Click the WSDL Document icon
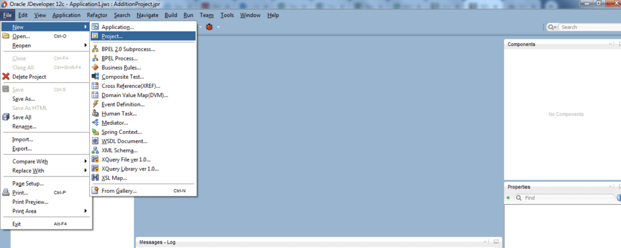 pyautogui.click(x=95, y=141)
